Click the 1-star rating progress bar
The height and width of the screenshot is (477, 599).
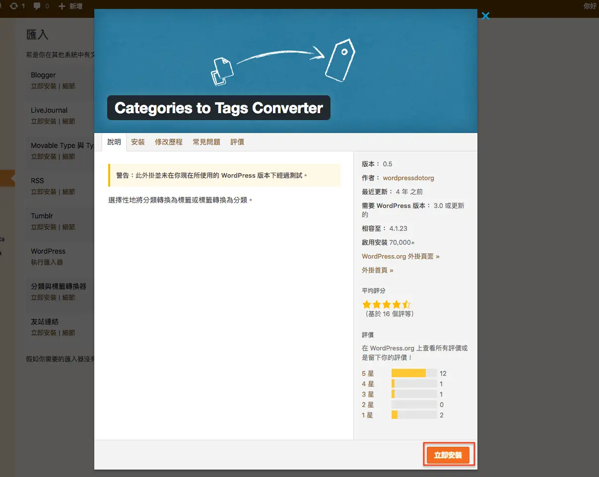(414, 415)
